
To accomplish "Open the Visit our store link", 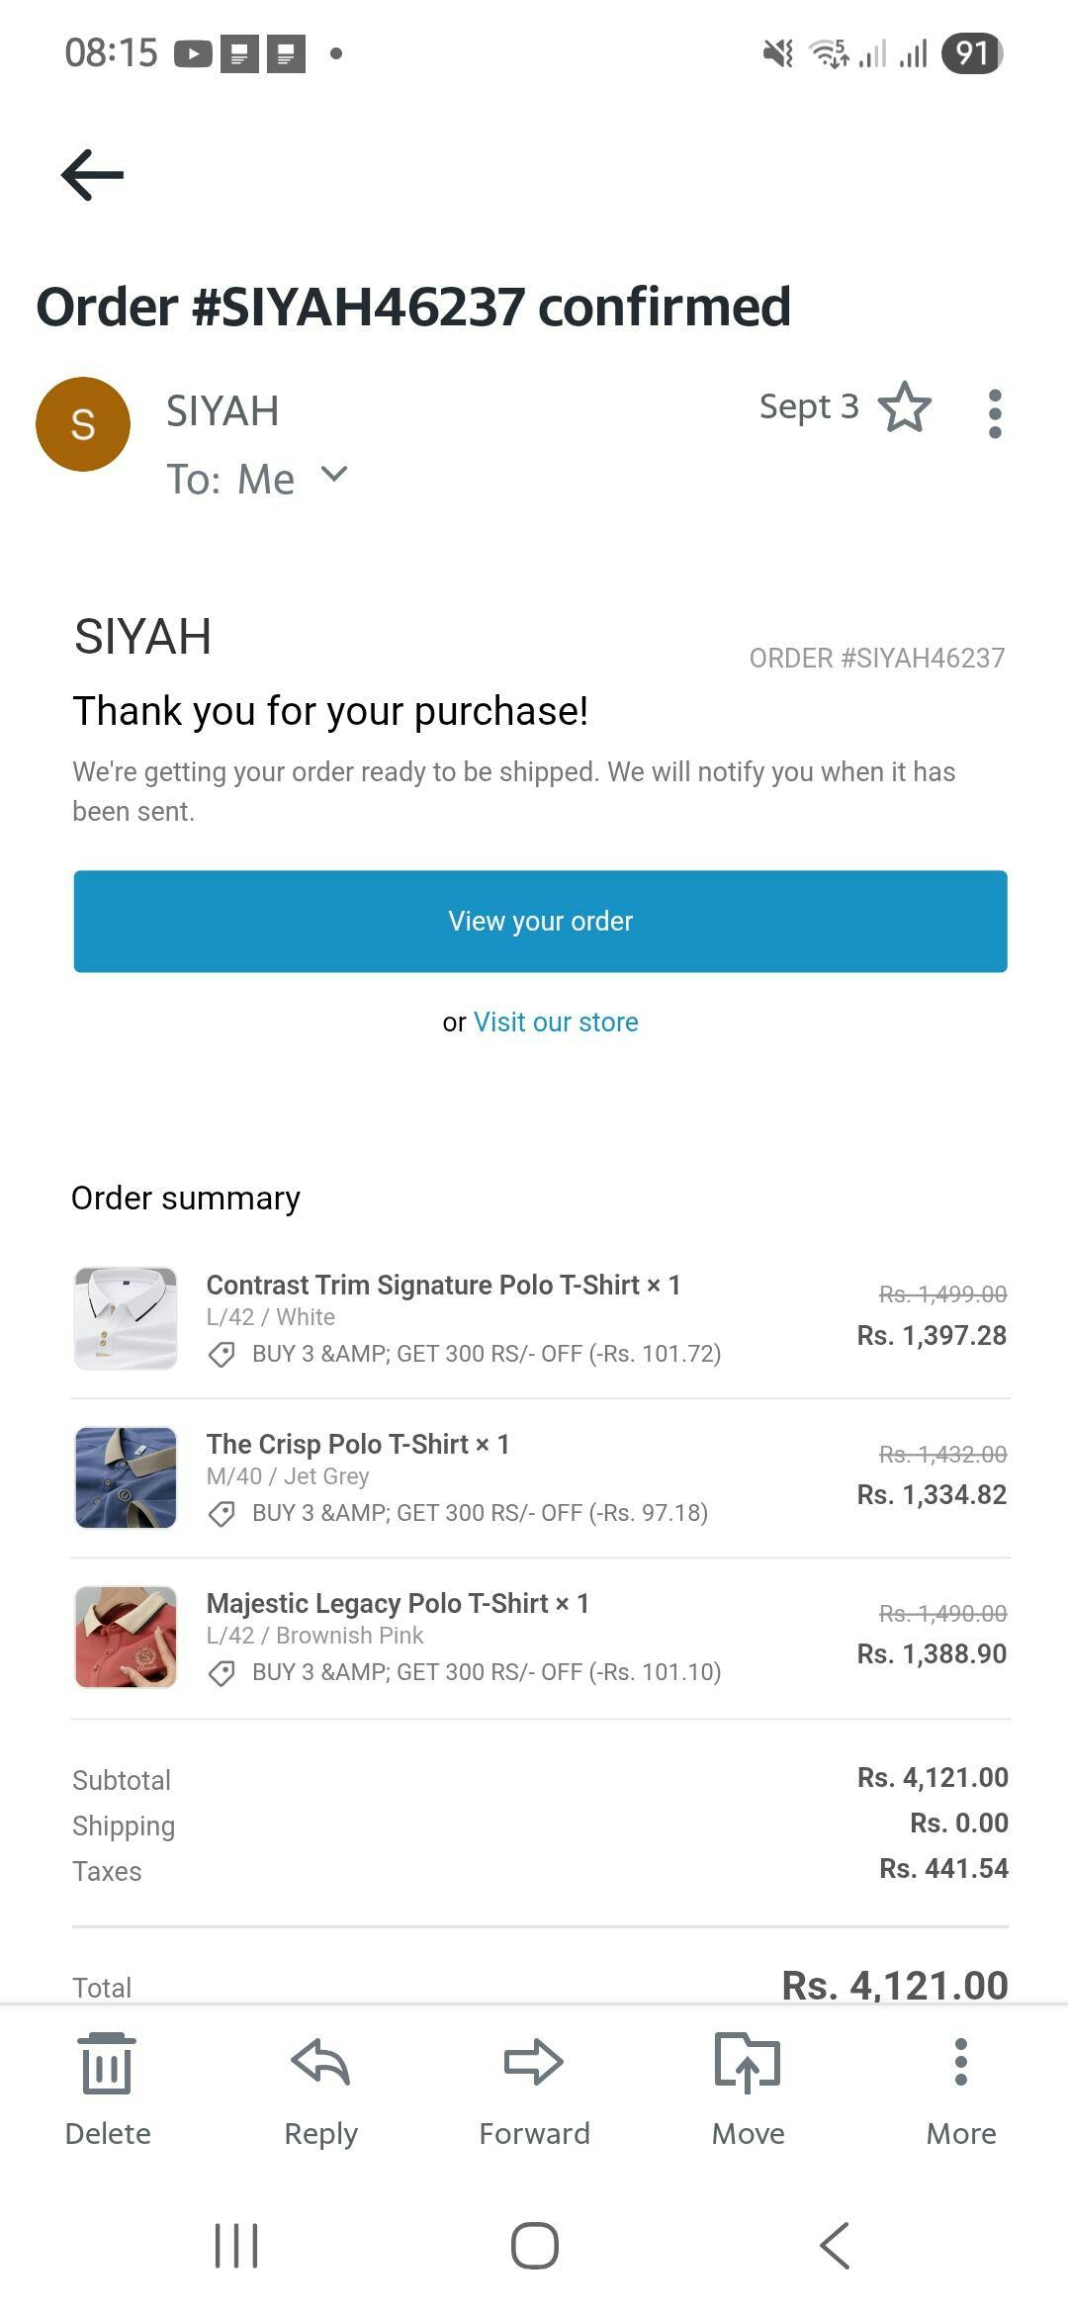I will [x=556, y=1022].
